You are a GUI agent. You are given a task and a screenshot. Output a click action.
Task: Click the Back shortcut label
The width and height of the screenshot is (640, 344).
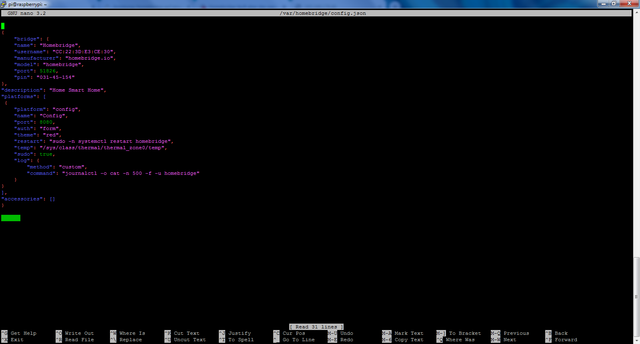click(561, 333)
